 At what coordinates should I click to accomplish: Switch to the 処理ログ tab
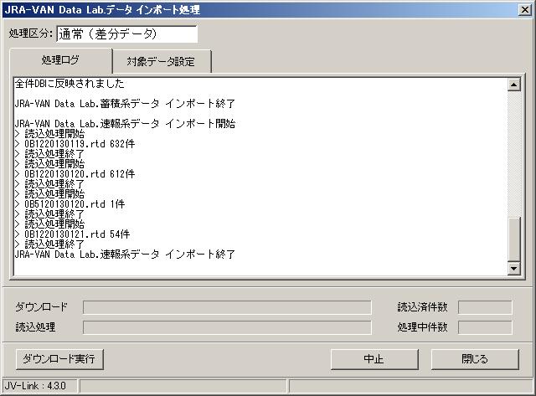click(60, 60)
